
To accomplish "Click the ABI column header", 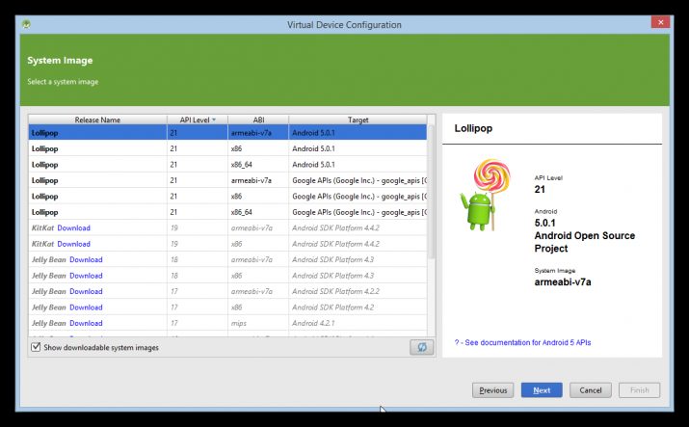I will point(258,120).
